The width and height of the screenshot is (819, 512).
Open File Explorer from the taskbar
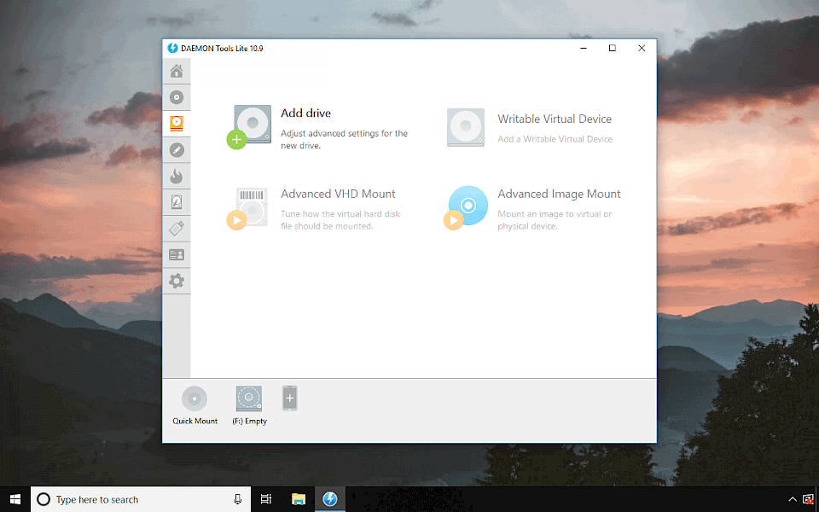(299, 499)
